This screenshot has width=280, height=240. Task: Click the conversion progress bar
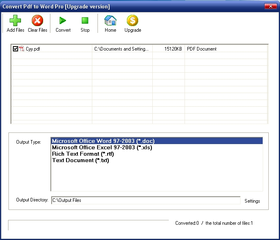point(88,225)
